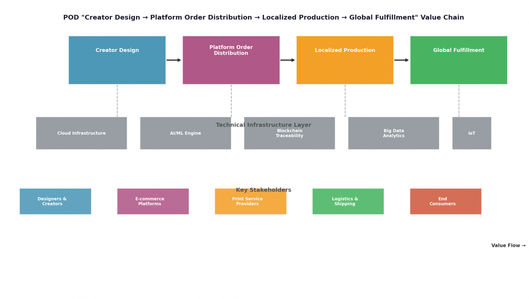Click the Value Flow → label
This screenshot has height=299, width=529.
pos(509,245)
